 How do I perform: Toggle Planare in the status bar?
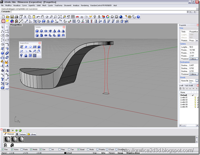click(x=112, y=153)
